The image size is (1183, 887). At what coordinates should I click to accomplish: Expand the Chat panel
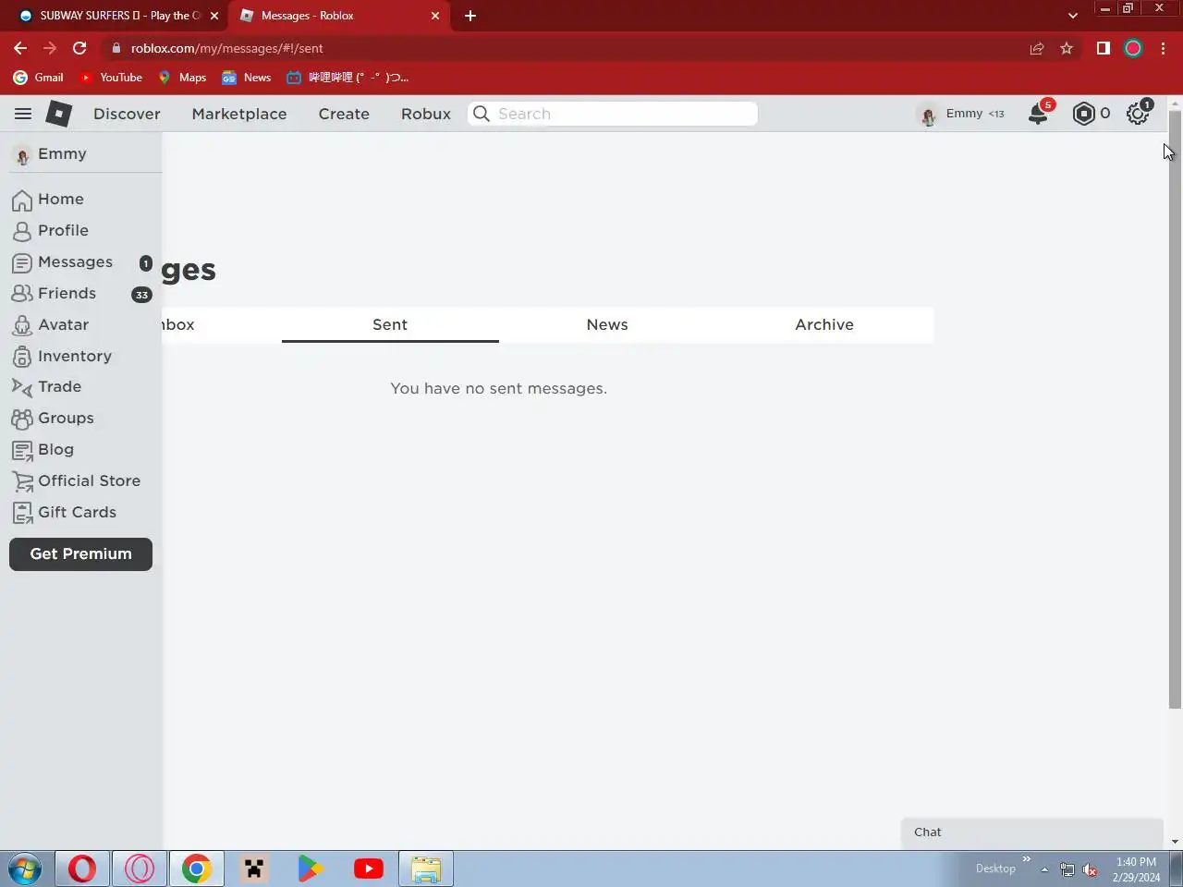point(1031,832)
